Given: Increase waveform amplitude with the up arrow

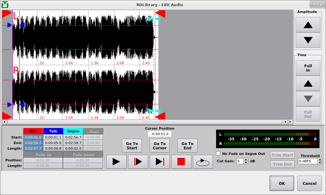Looking at the screenshot, I should coord(308,25).
